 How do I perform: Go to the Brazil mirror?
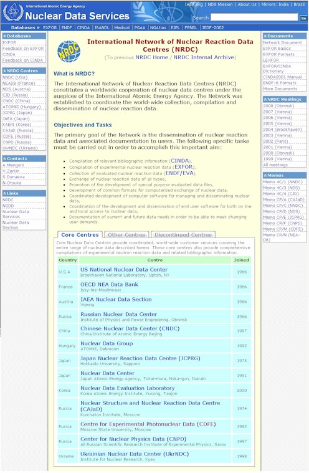(x=299, y=4)
